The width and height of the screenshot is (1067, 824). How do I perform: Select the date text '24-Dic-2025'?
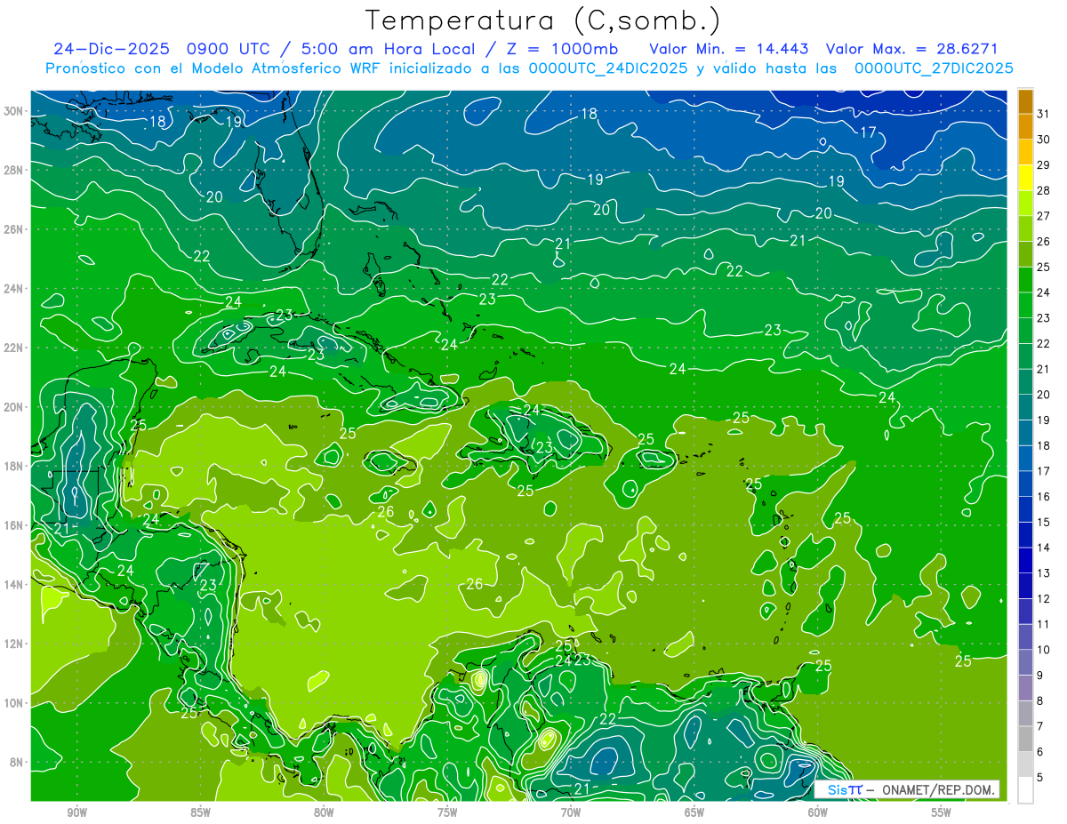pyautogui.click(x=112, y=49)
